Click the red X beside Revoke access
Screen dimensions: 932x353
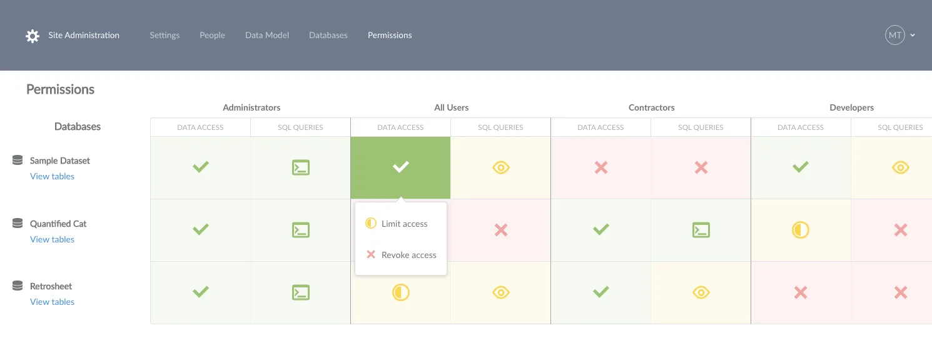(x=371, y=254)
